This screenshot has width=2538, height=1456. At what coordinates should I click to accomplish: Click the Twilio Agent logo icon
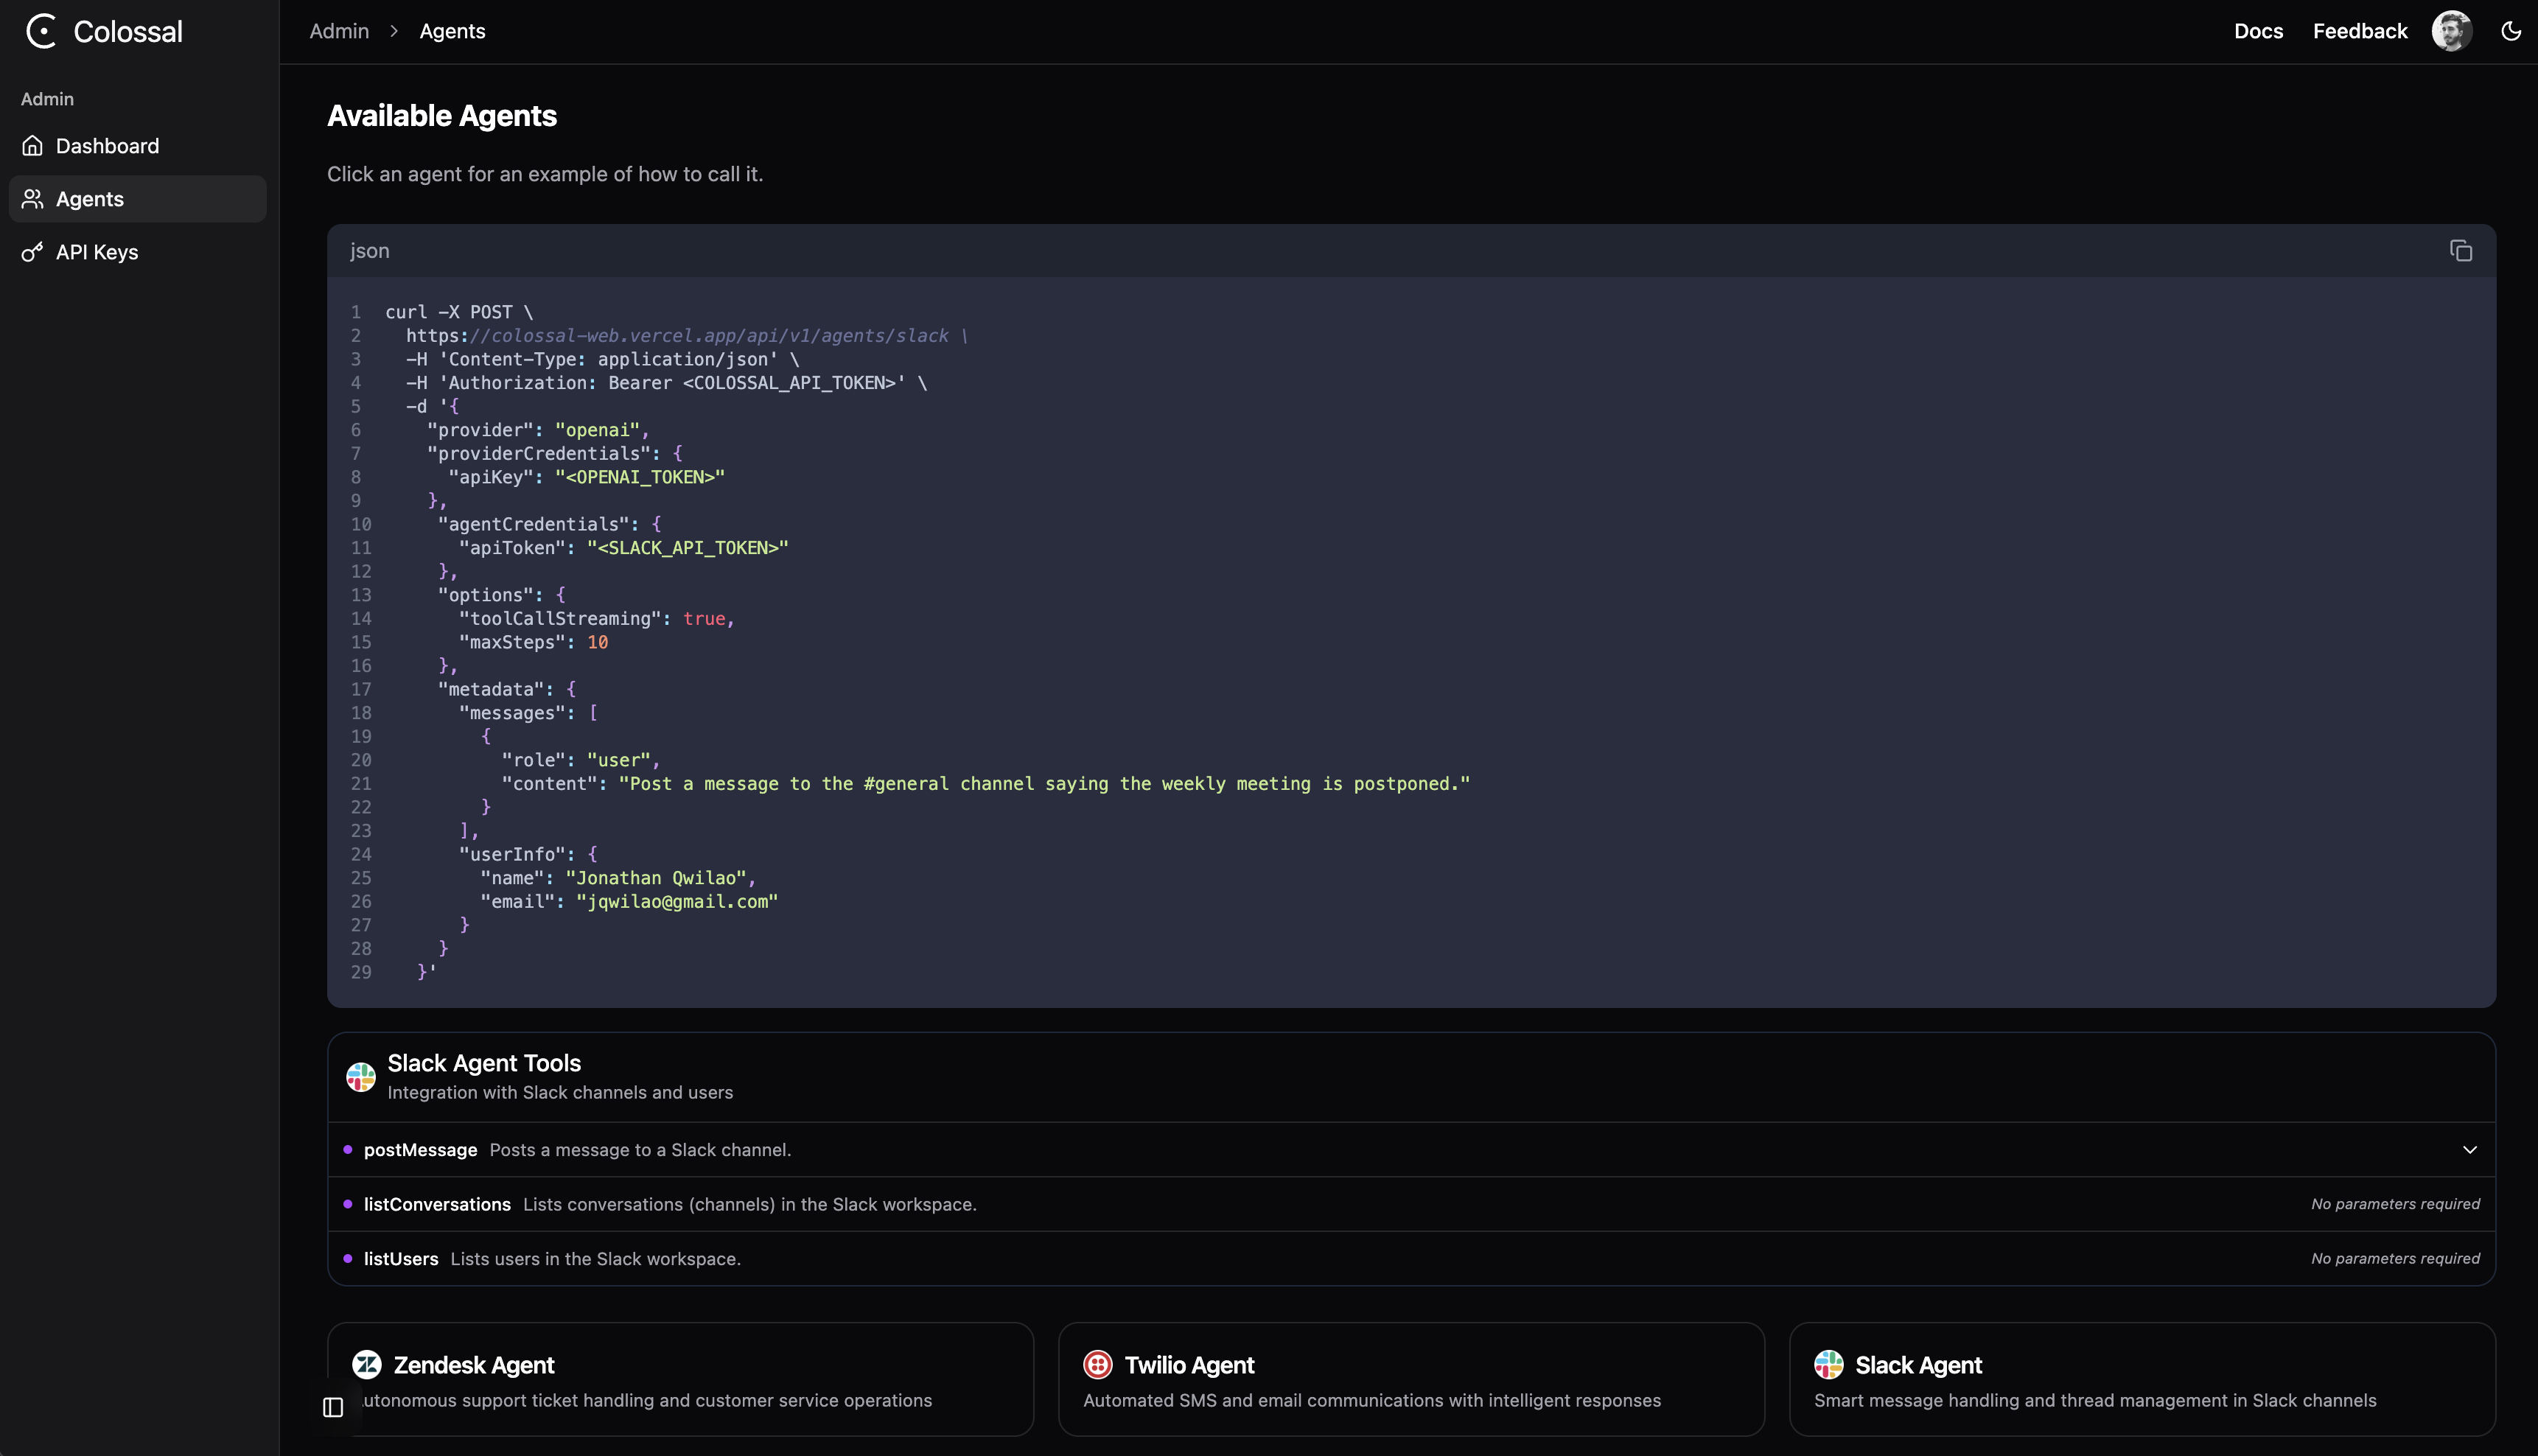tap(1097, 1364)
